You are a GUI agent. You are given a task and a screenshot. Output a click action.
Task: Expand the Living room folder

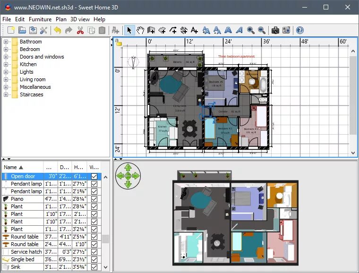pyautogui.click(x=6, y=79)
